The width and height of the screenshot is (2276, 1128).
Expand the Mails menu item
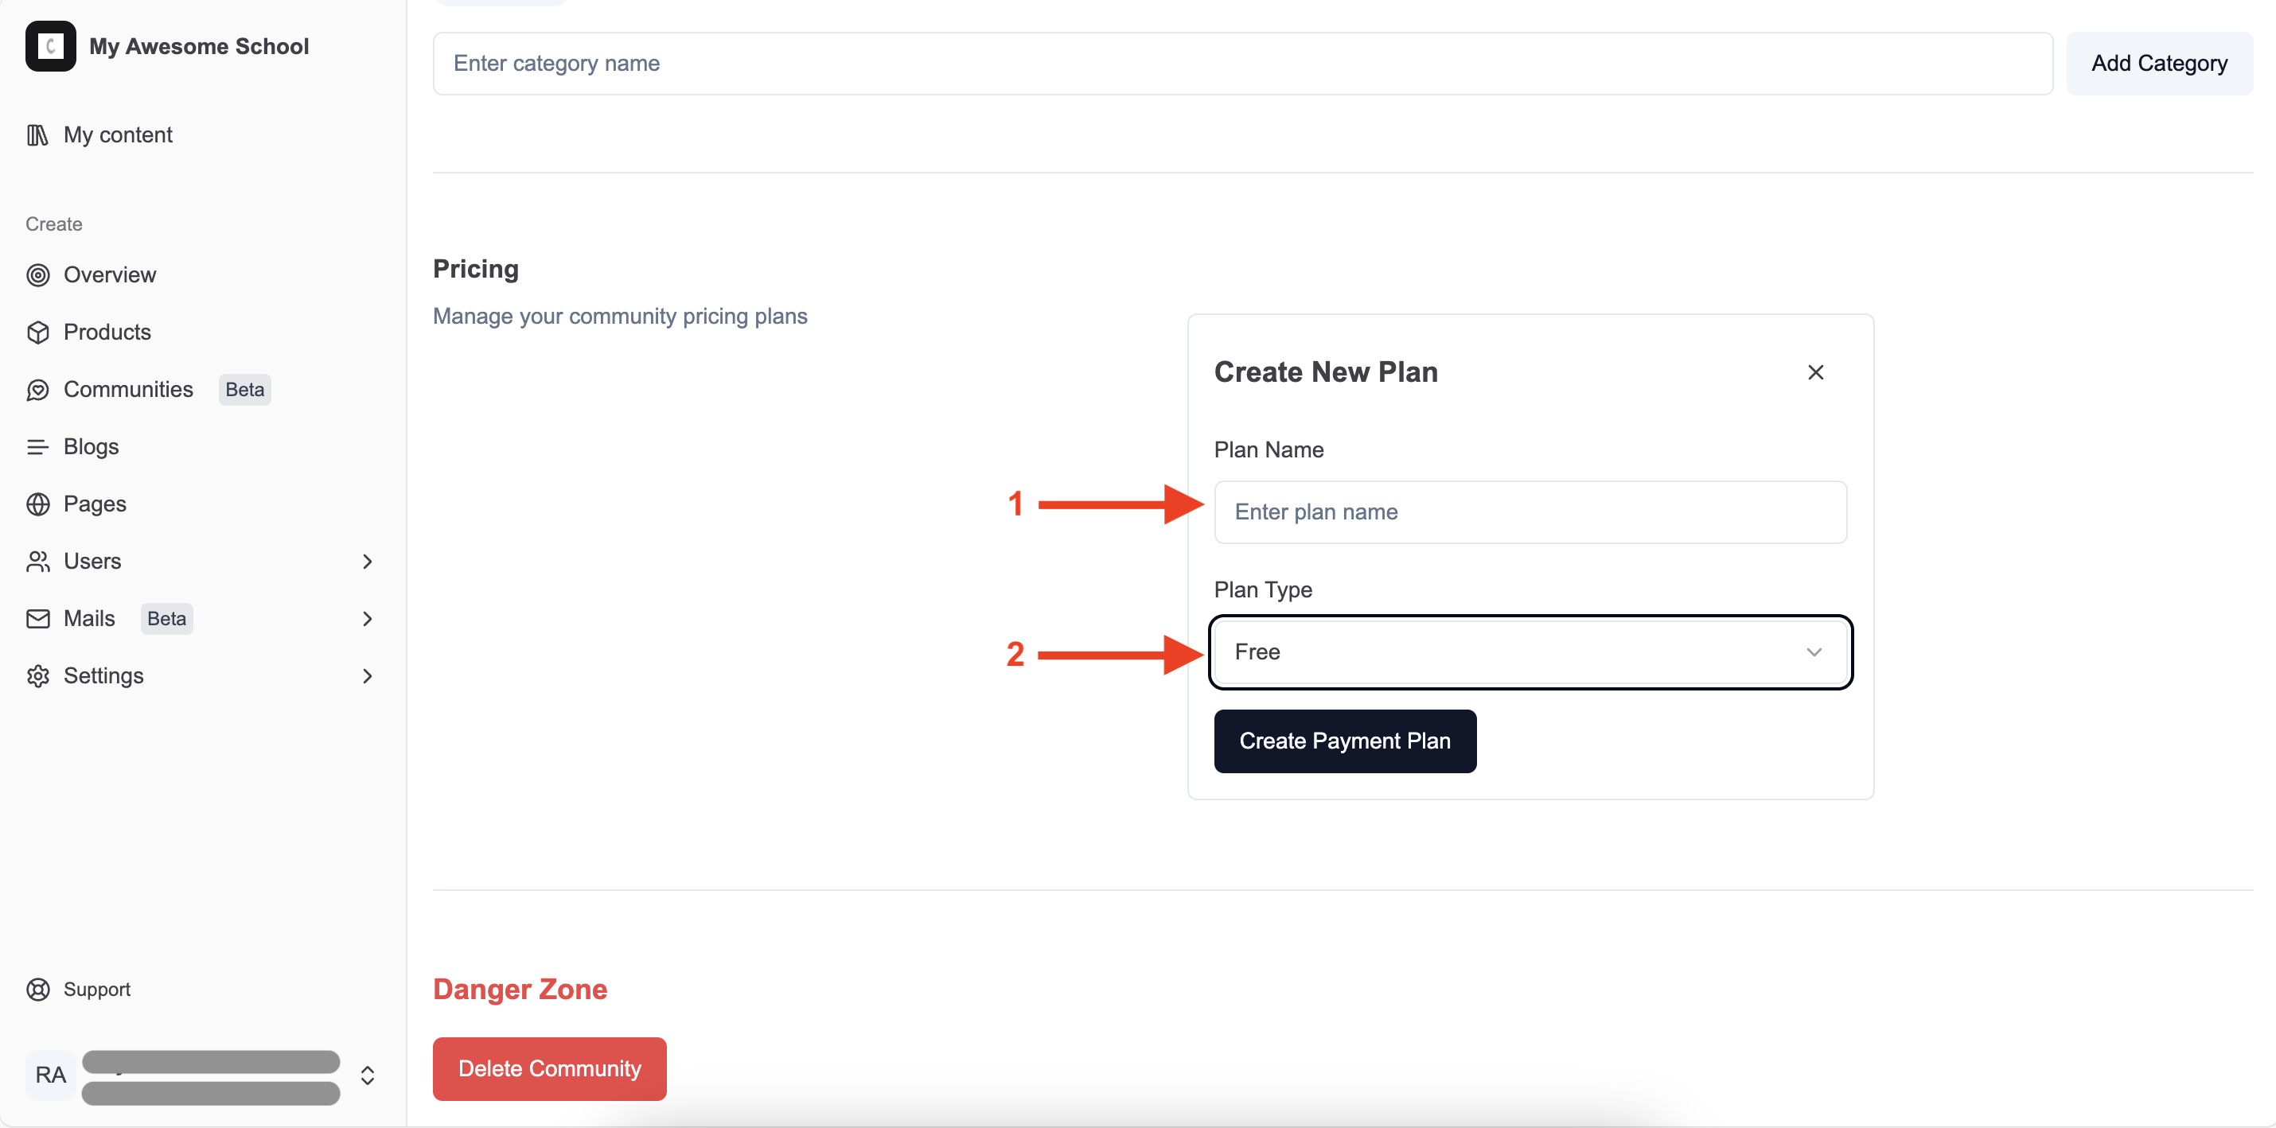pyautogui.click(x=367, y=617)
